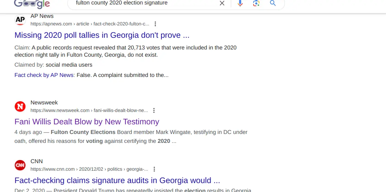Open Google Lens image search

coord(256,3)
